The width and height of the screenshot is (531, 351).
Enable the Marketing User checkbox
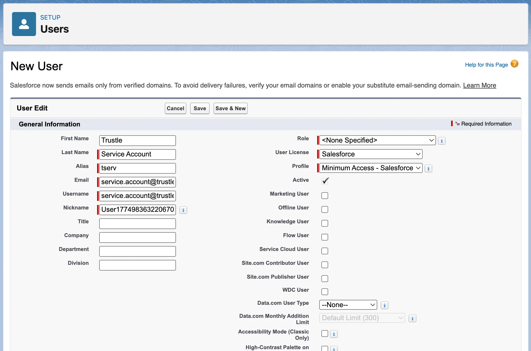coord(325,196)
